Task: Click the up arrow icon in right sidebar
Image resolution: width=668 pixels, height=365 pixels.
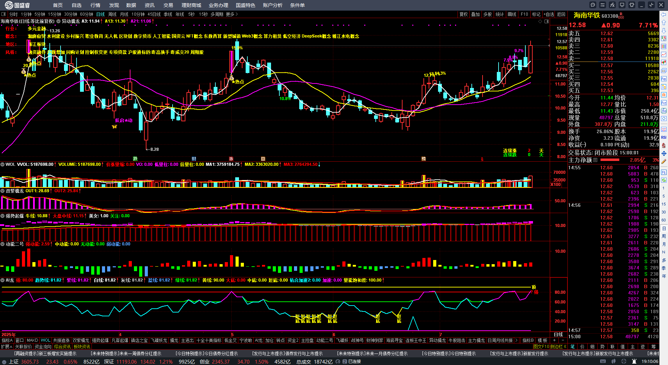Action: 664,23
